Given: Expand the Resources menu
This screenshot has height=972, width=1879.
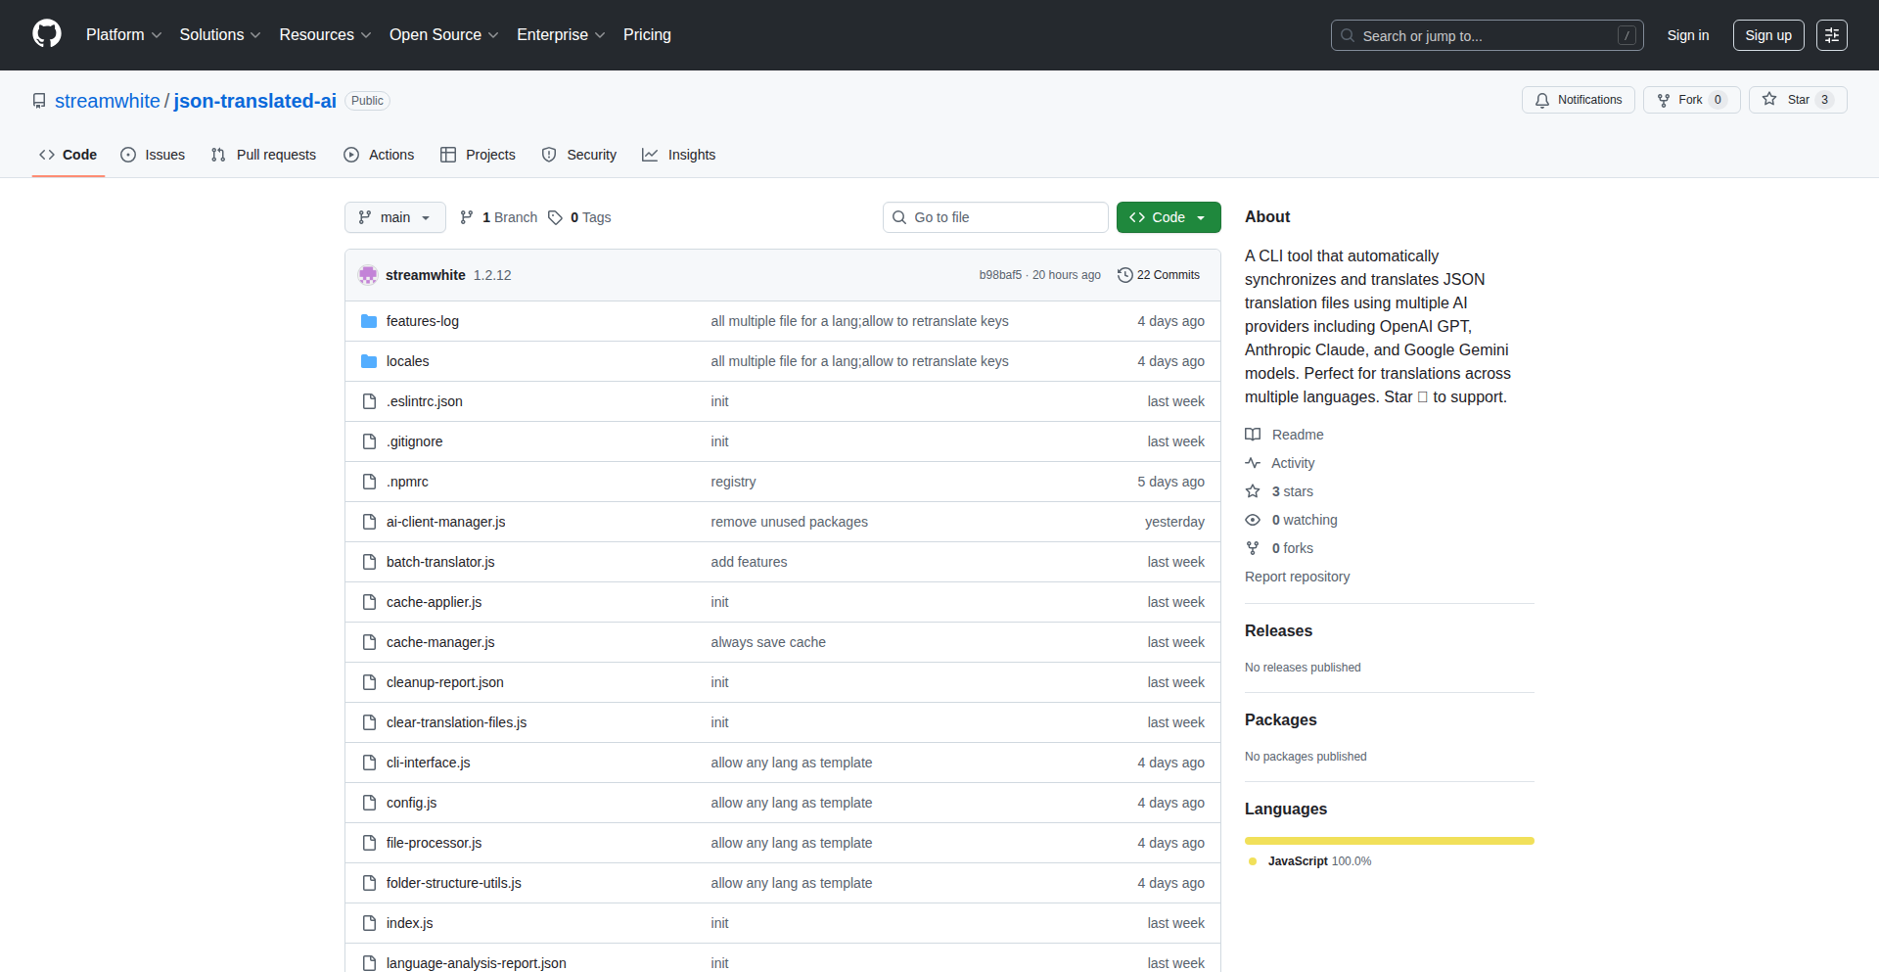Looking at the screenshot, I should tap(325, 34).
